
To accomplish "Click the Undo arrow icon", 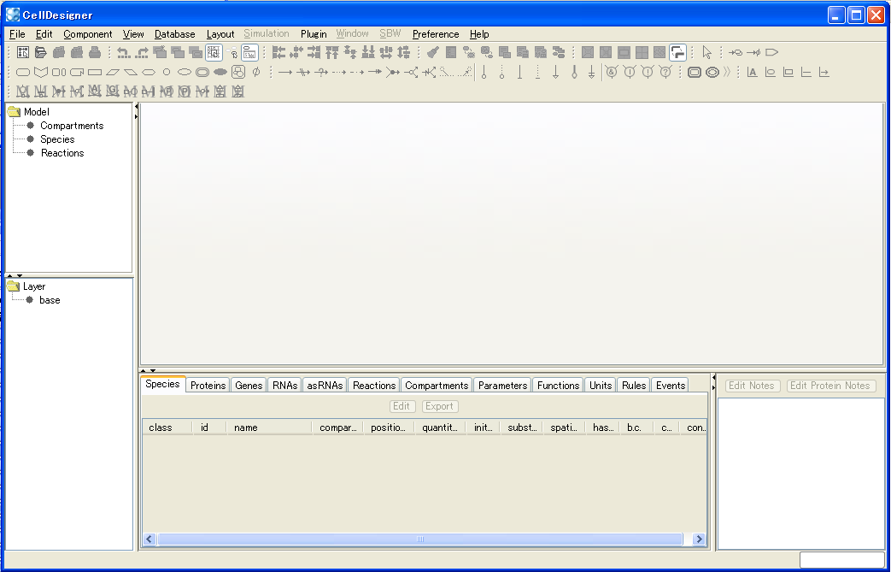I will [x=124, y=53].
